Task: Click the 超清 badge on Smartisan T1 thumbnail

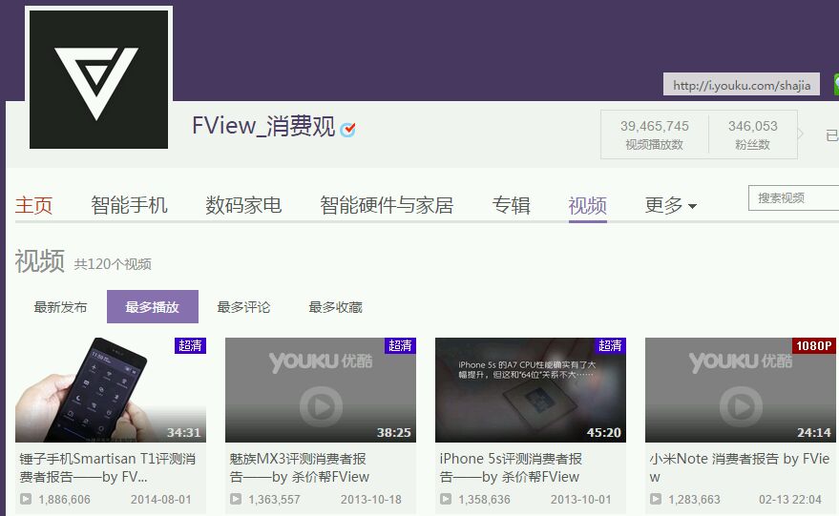Action: click(190, 345)
